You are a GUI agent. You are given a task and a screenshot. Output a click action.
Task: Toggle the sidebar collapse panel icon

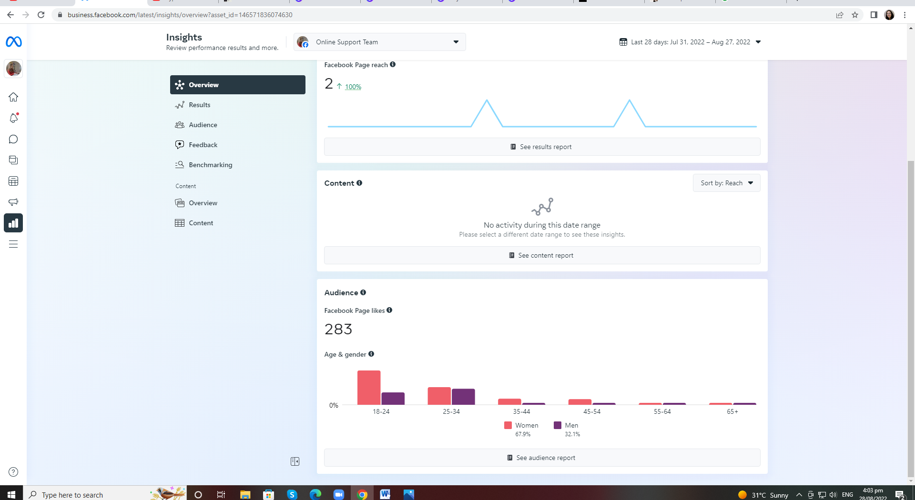coord(295,461)
